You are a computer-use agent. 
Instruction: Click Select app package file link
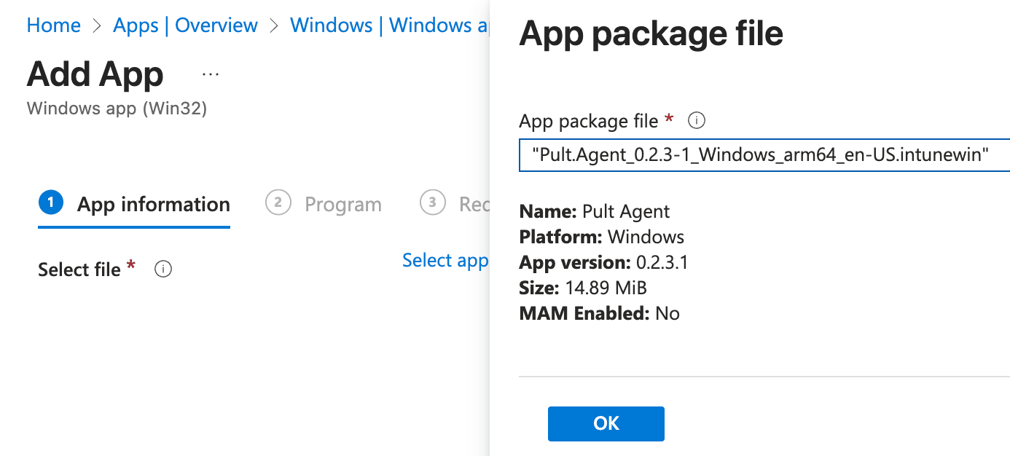[x=445, y=260]
